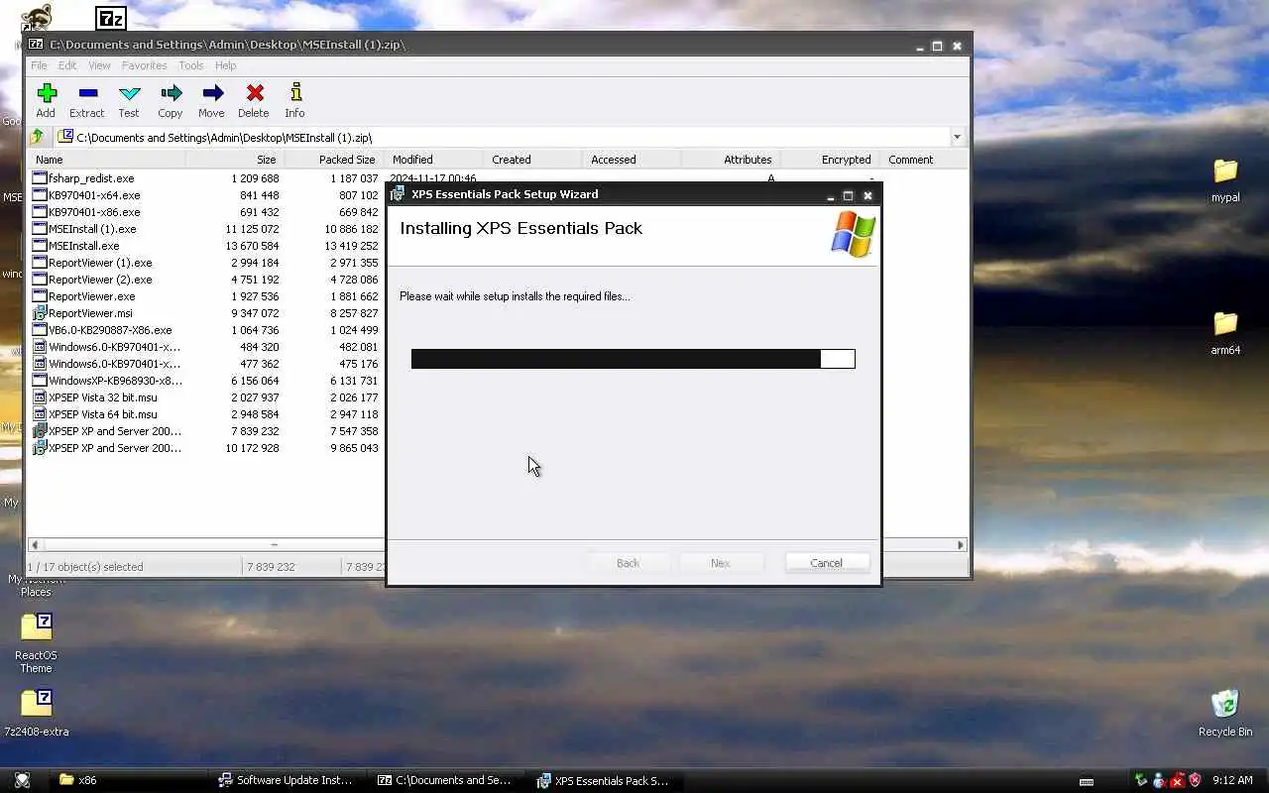Screen dimensions: 1269x793
Task: Switch to 7-Zip window taskbar button
Action: point(446,780)
